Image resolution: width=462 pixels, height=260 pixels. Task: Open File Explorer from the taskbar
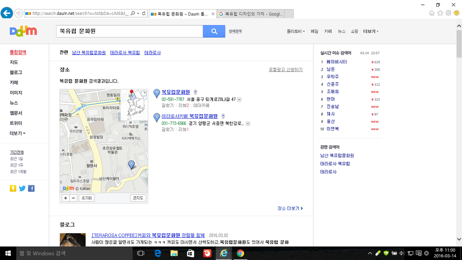pos(174,253)
